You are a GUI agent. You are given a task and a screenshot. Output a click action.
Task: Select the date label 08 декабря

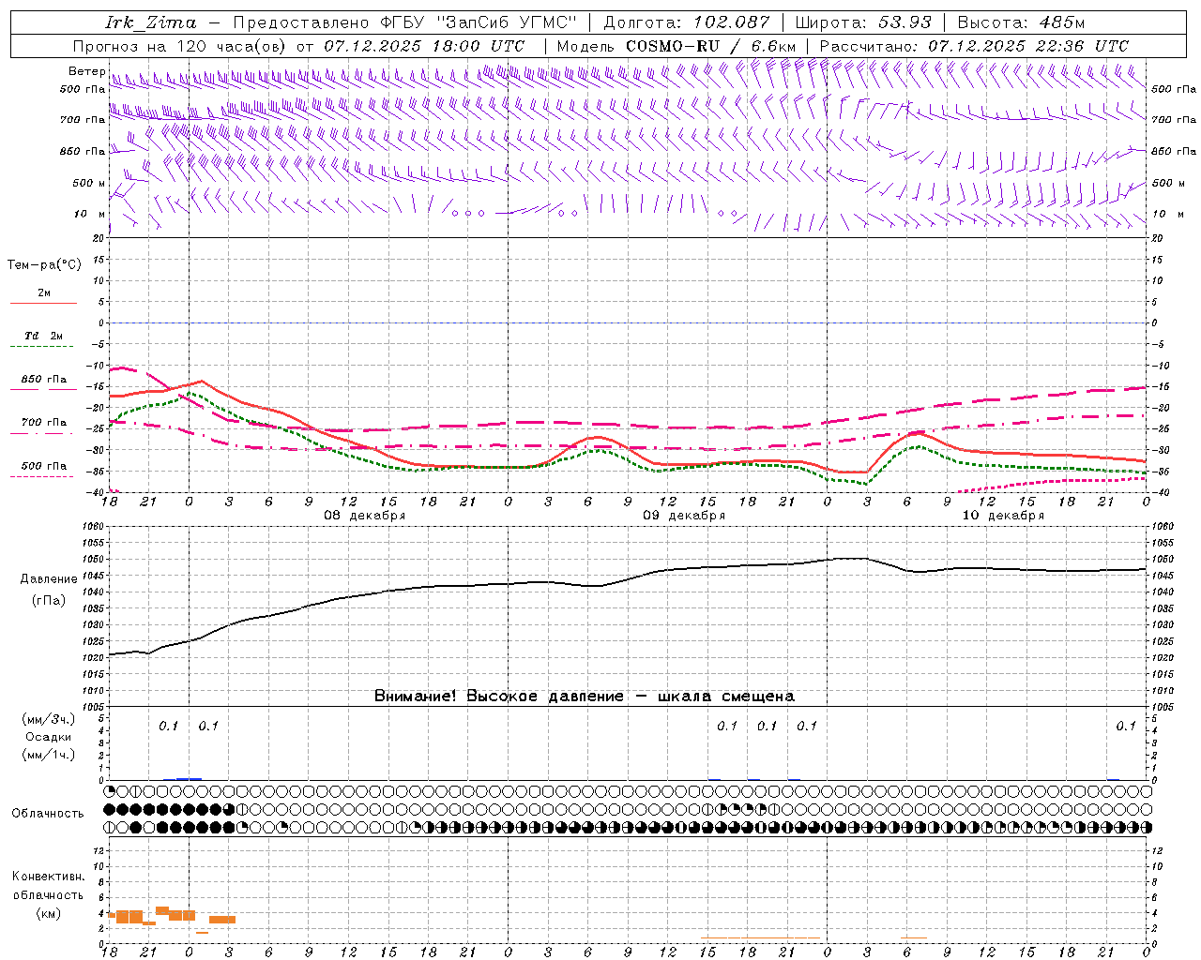[x=364, y=516]
